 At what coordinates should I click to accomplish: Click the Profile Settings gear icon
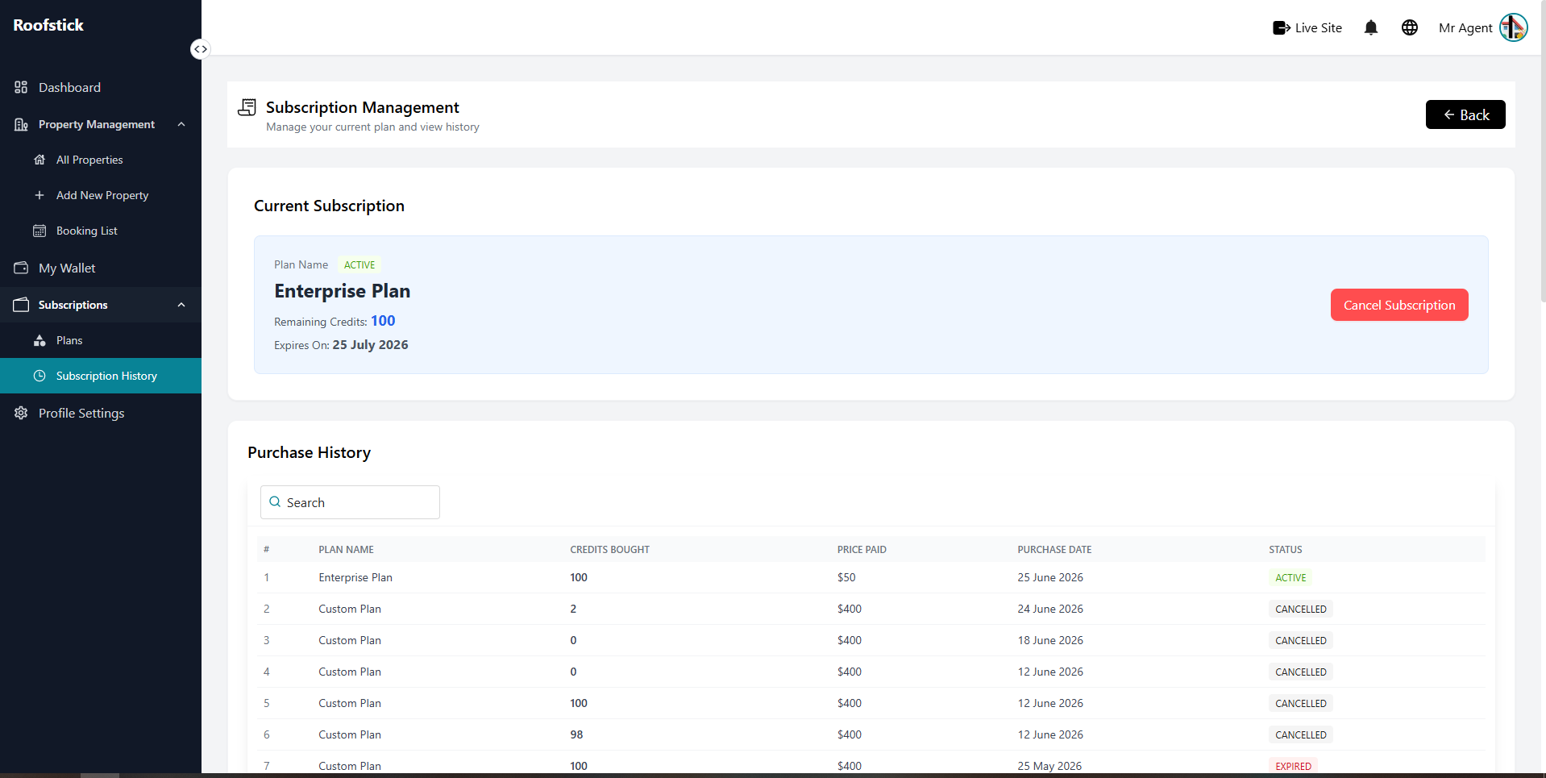pyautogui.click(x=21, y=413)
